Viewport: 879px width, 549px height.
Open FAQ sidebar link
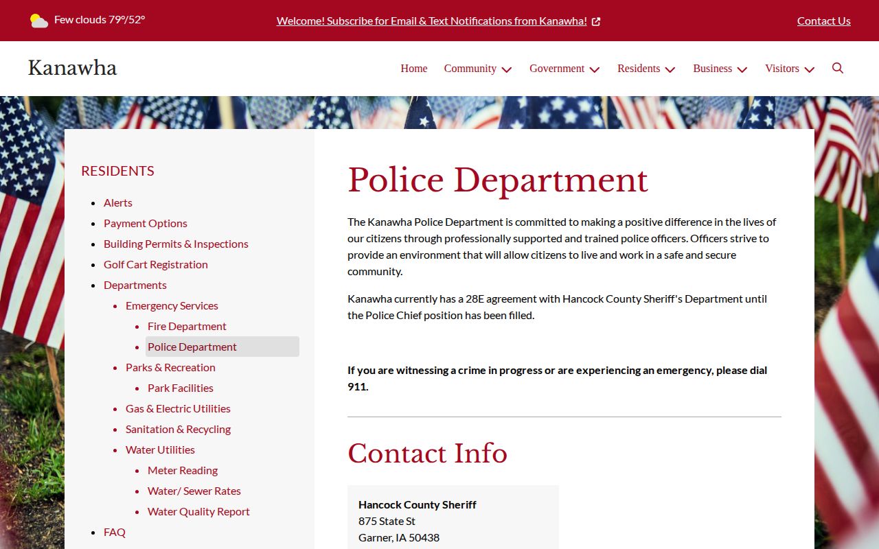pyautogui.click(x=115, y=532)
